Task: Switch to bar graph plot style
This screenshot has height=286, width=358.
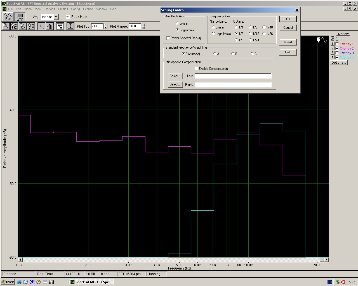Action: (x=50, y=26)
